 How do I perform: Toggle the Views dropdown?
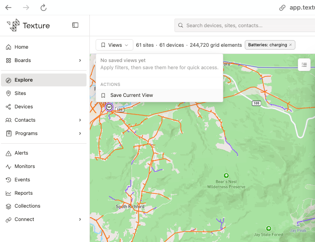coord(114,45)
